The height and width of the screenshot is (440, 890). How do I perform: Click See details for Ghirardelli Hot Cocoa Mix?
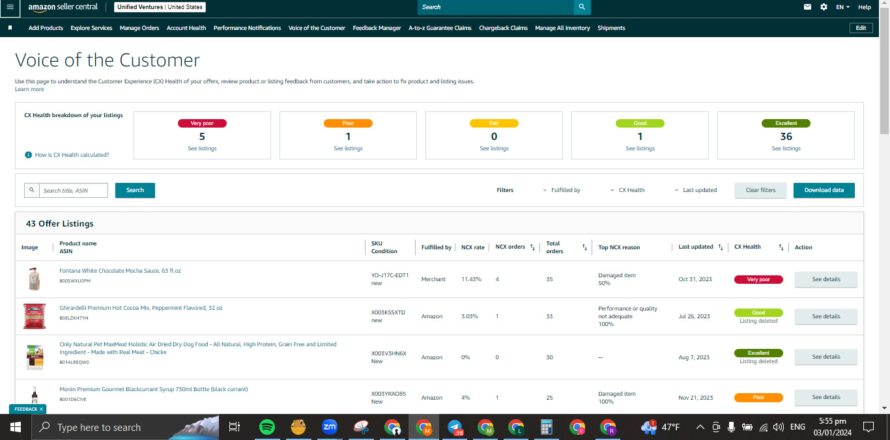[825, 316]
